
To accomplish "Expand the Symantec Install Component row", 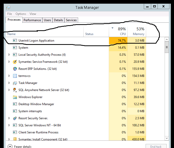I will point(9,139).
